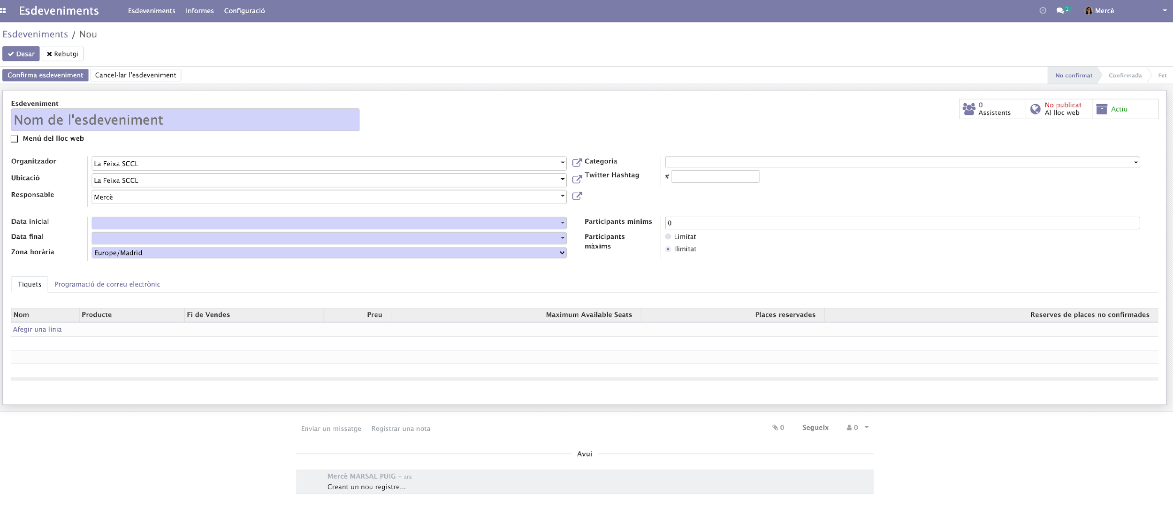Viewport: 1173px width, 514px height.
Task: Expand the Data inicial date picker
Action: point(562,223)
